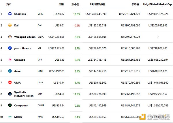This screenshot has height=123, width=173.
Task: Click the Dai coin logo icon
Action: pos(10,25)
